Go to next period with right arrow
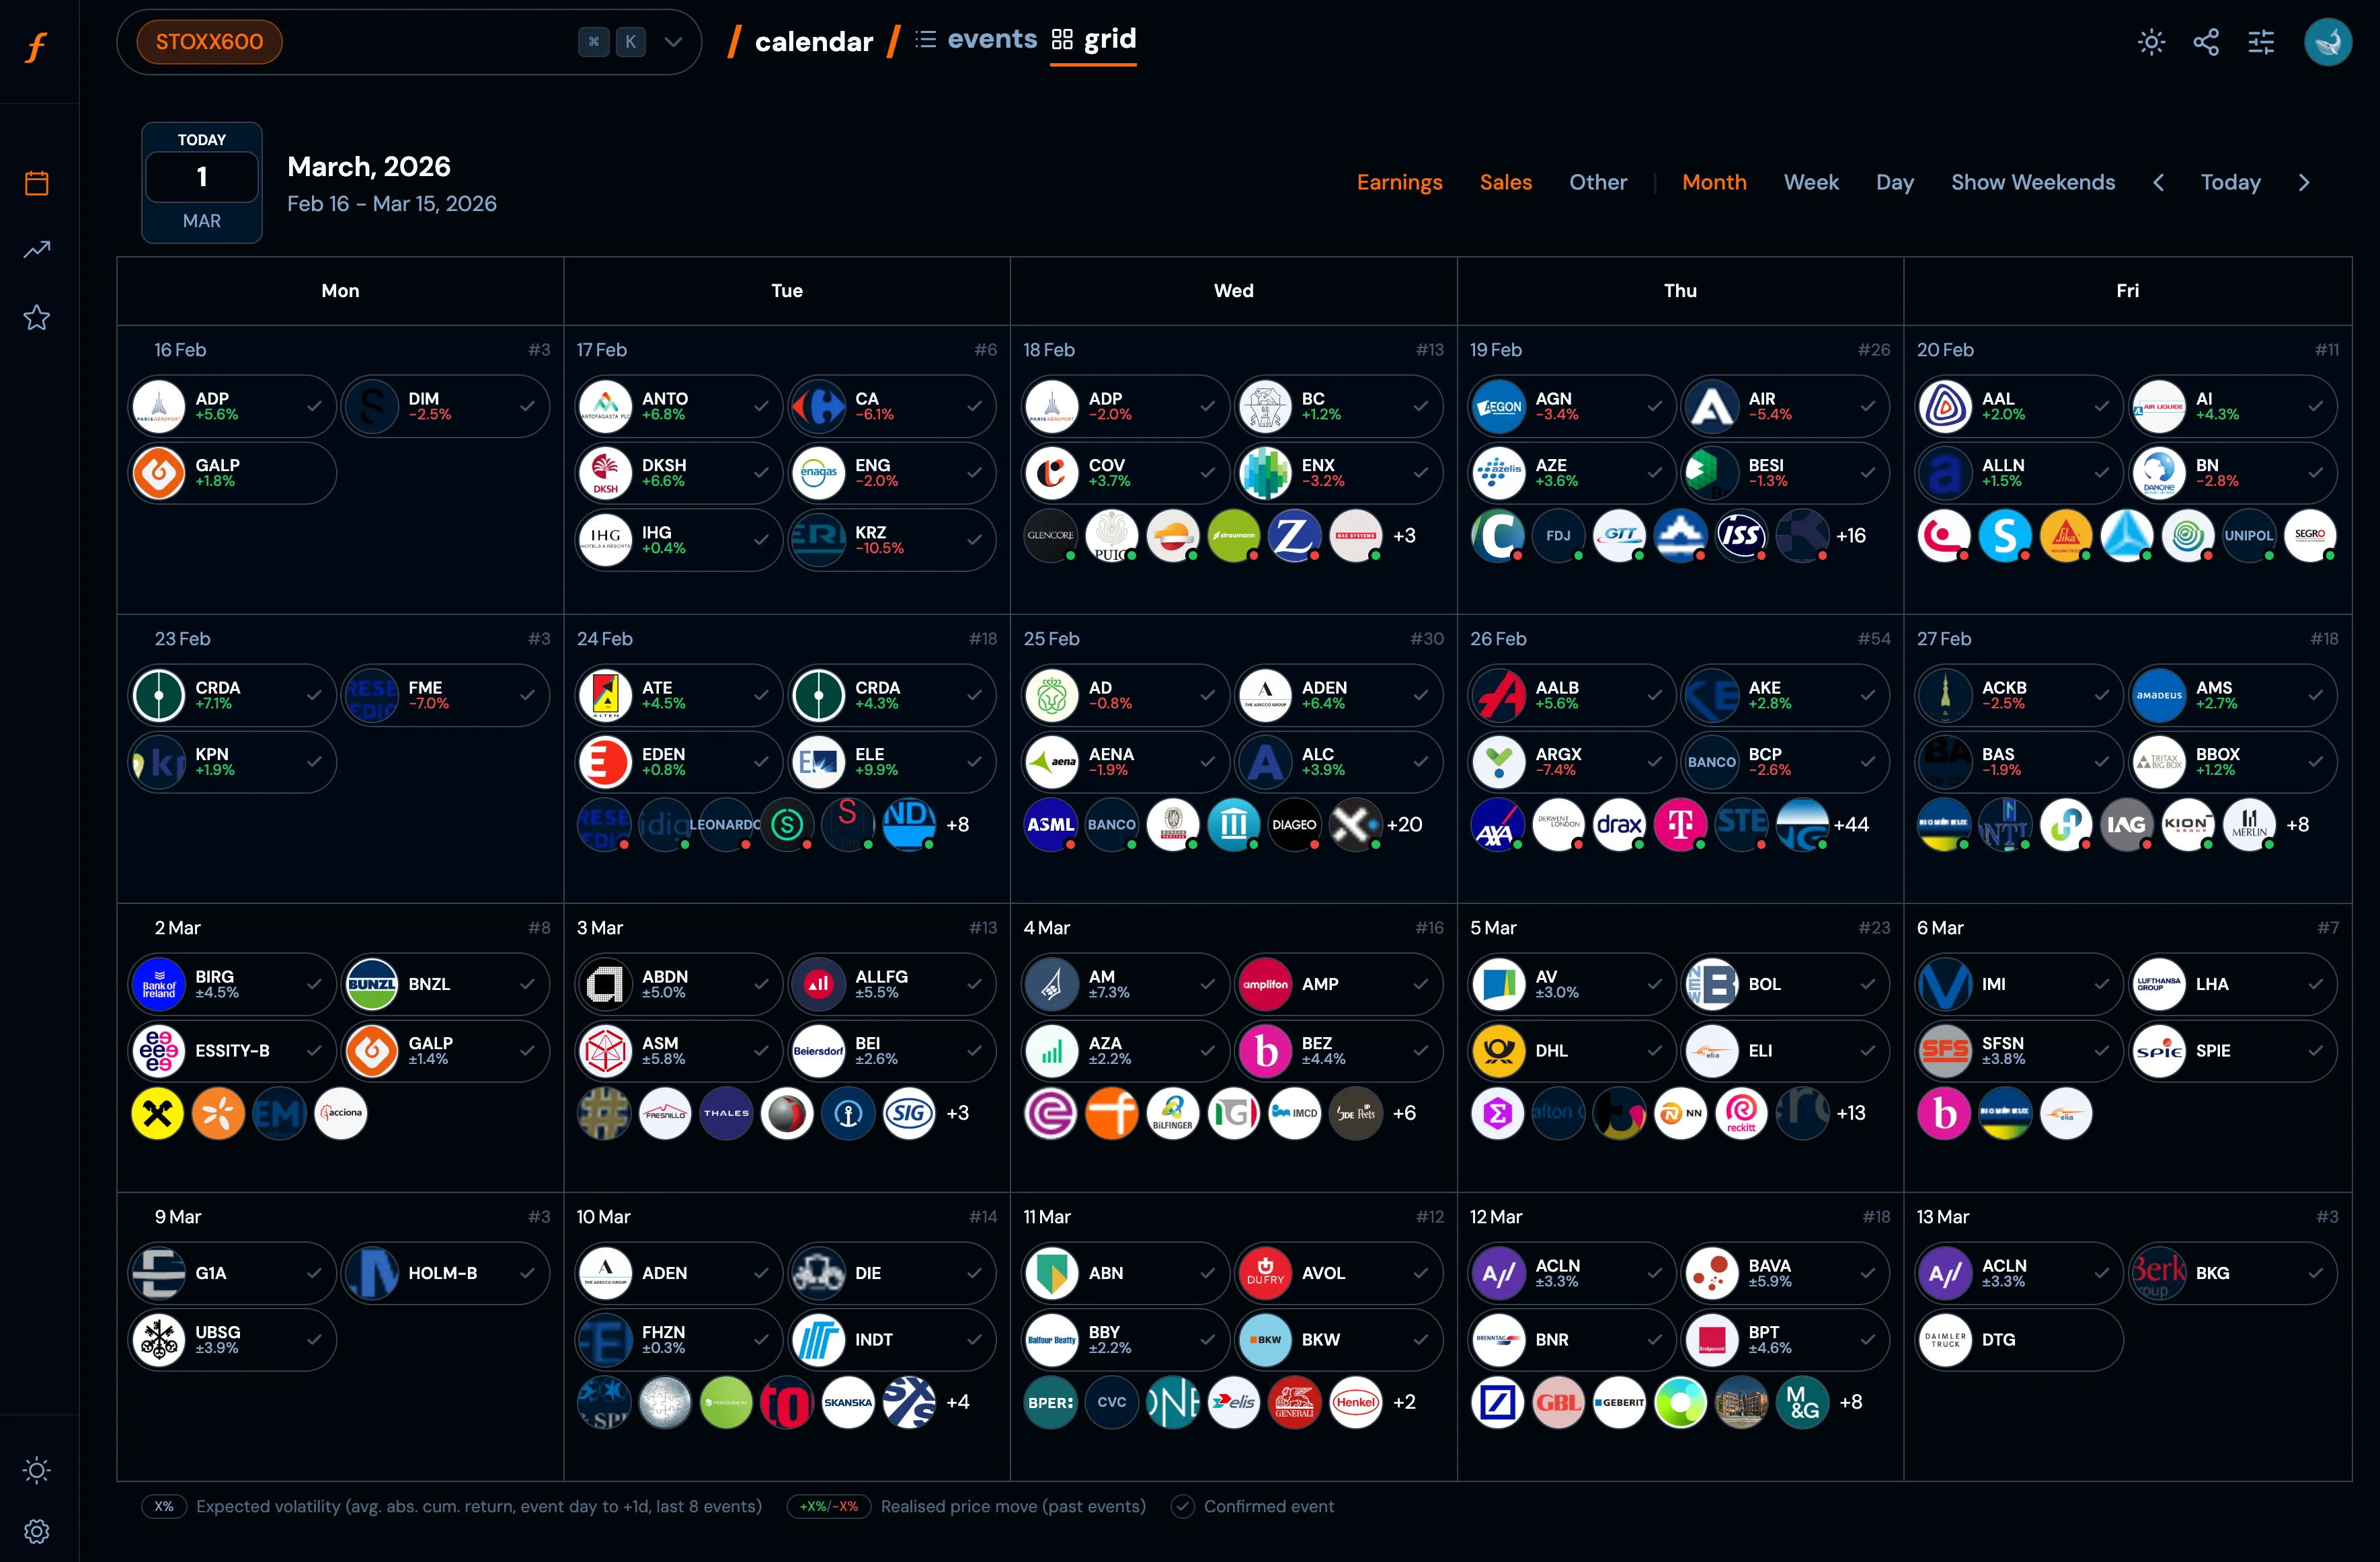This screenshot has width=2380, height=1562. coord(2304,182)
